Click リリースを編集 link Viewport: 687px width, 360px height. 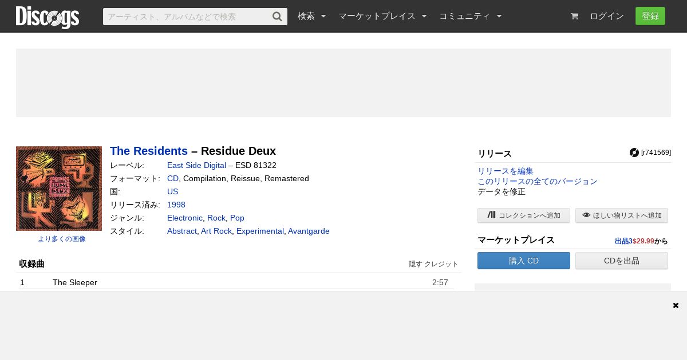(x=506, y=171)
